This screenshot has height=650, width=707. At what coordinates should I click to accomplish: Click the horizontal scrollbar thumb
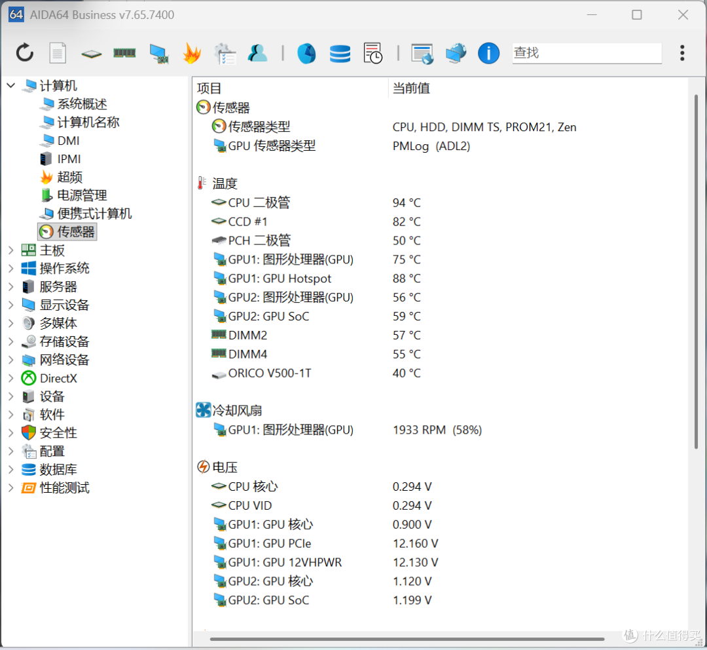click(407, 639)
